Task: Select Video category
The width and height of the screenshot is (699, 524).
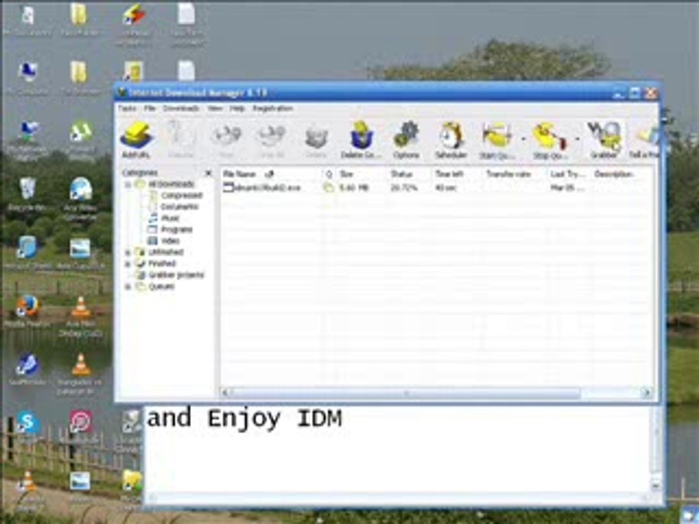Action: [x=170, y=241]
